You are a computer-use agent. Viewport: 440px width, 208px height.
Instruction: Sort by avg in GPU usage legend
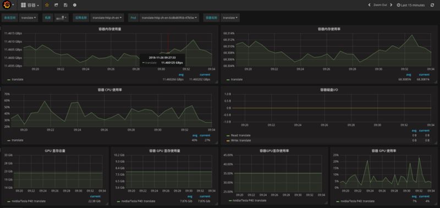coord(414,196)
